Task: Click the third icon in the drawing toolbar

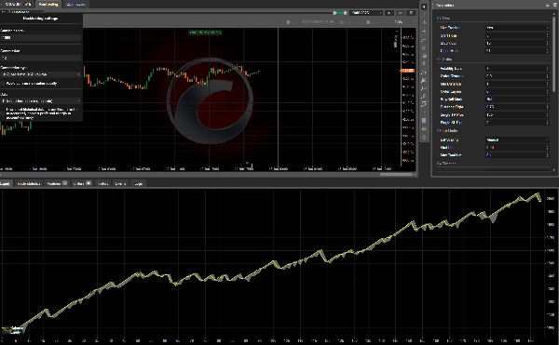Action: click(424, 22)
